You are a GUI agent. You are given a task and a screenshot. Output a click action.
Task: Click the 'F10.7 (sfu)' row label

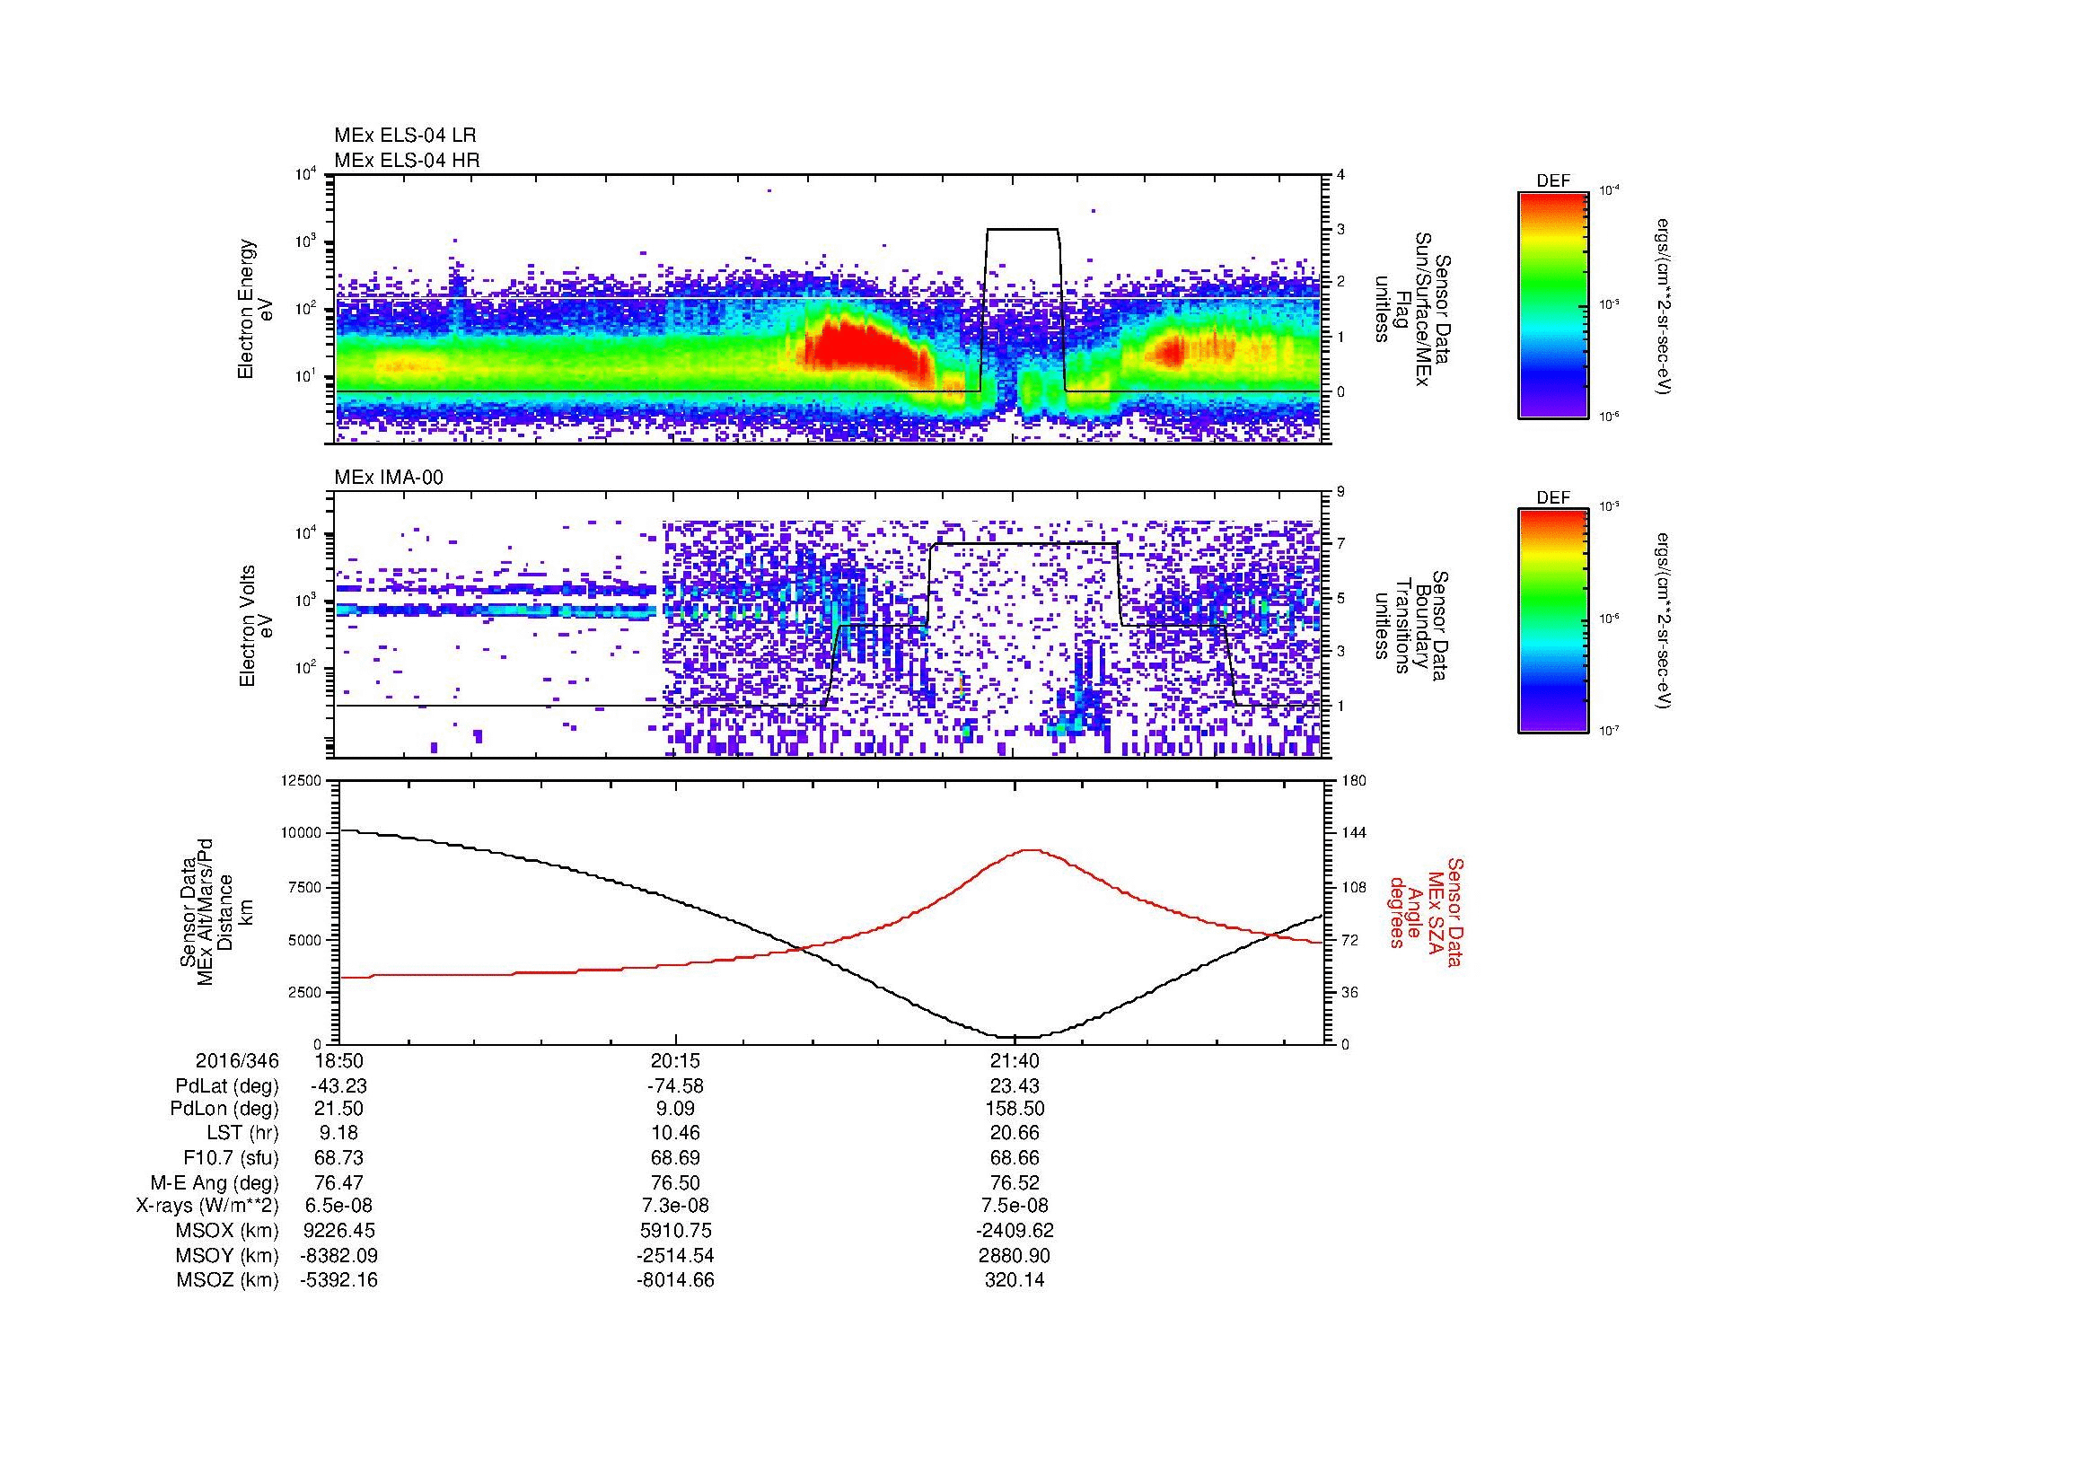click(x=232, y=1157)
